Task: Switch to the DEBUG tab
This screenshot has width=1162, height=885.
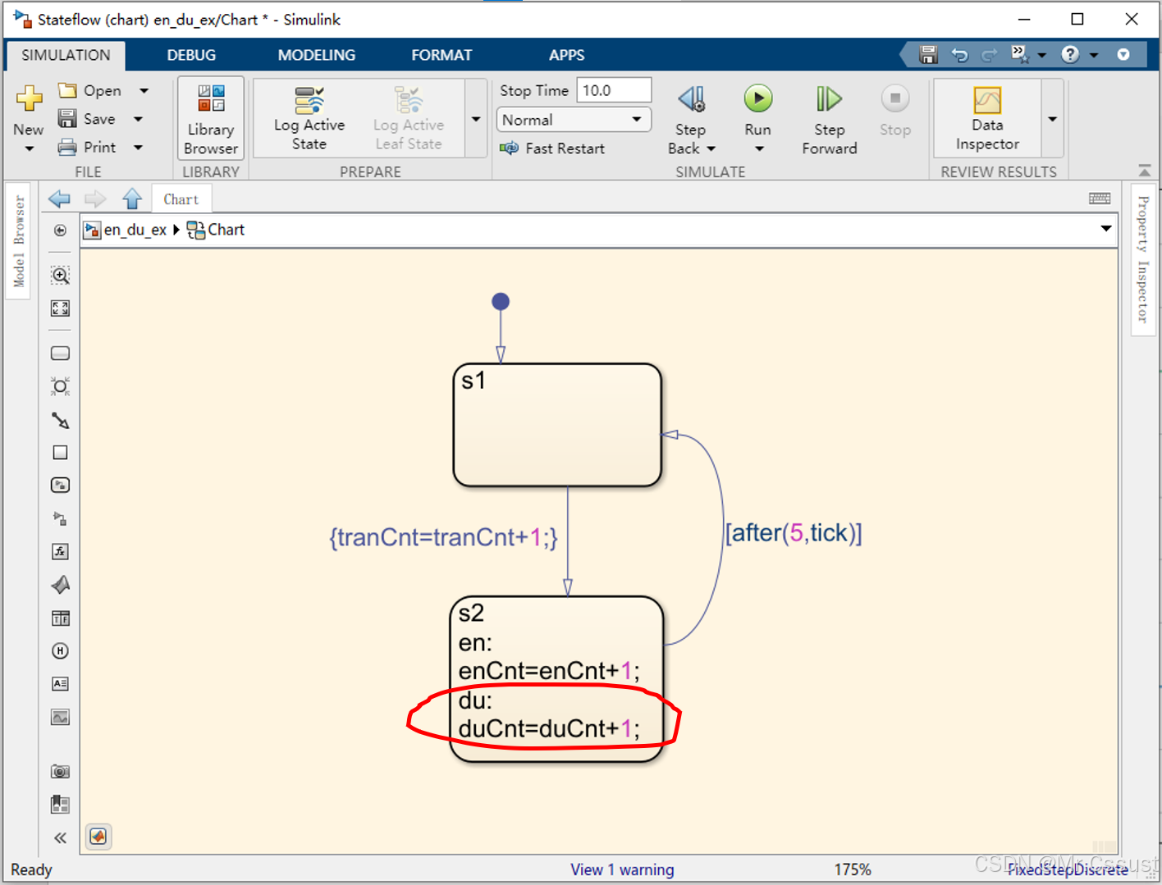Action: pyautogui.click(x=191, y=55)
